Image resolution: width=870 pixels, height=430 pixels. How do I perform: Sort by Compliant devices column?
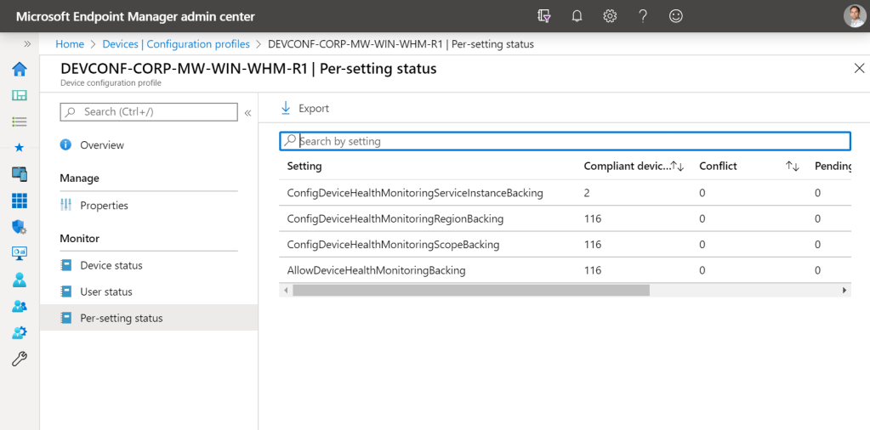click(678, 167)
